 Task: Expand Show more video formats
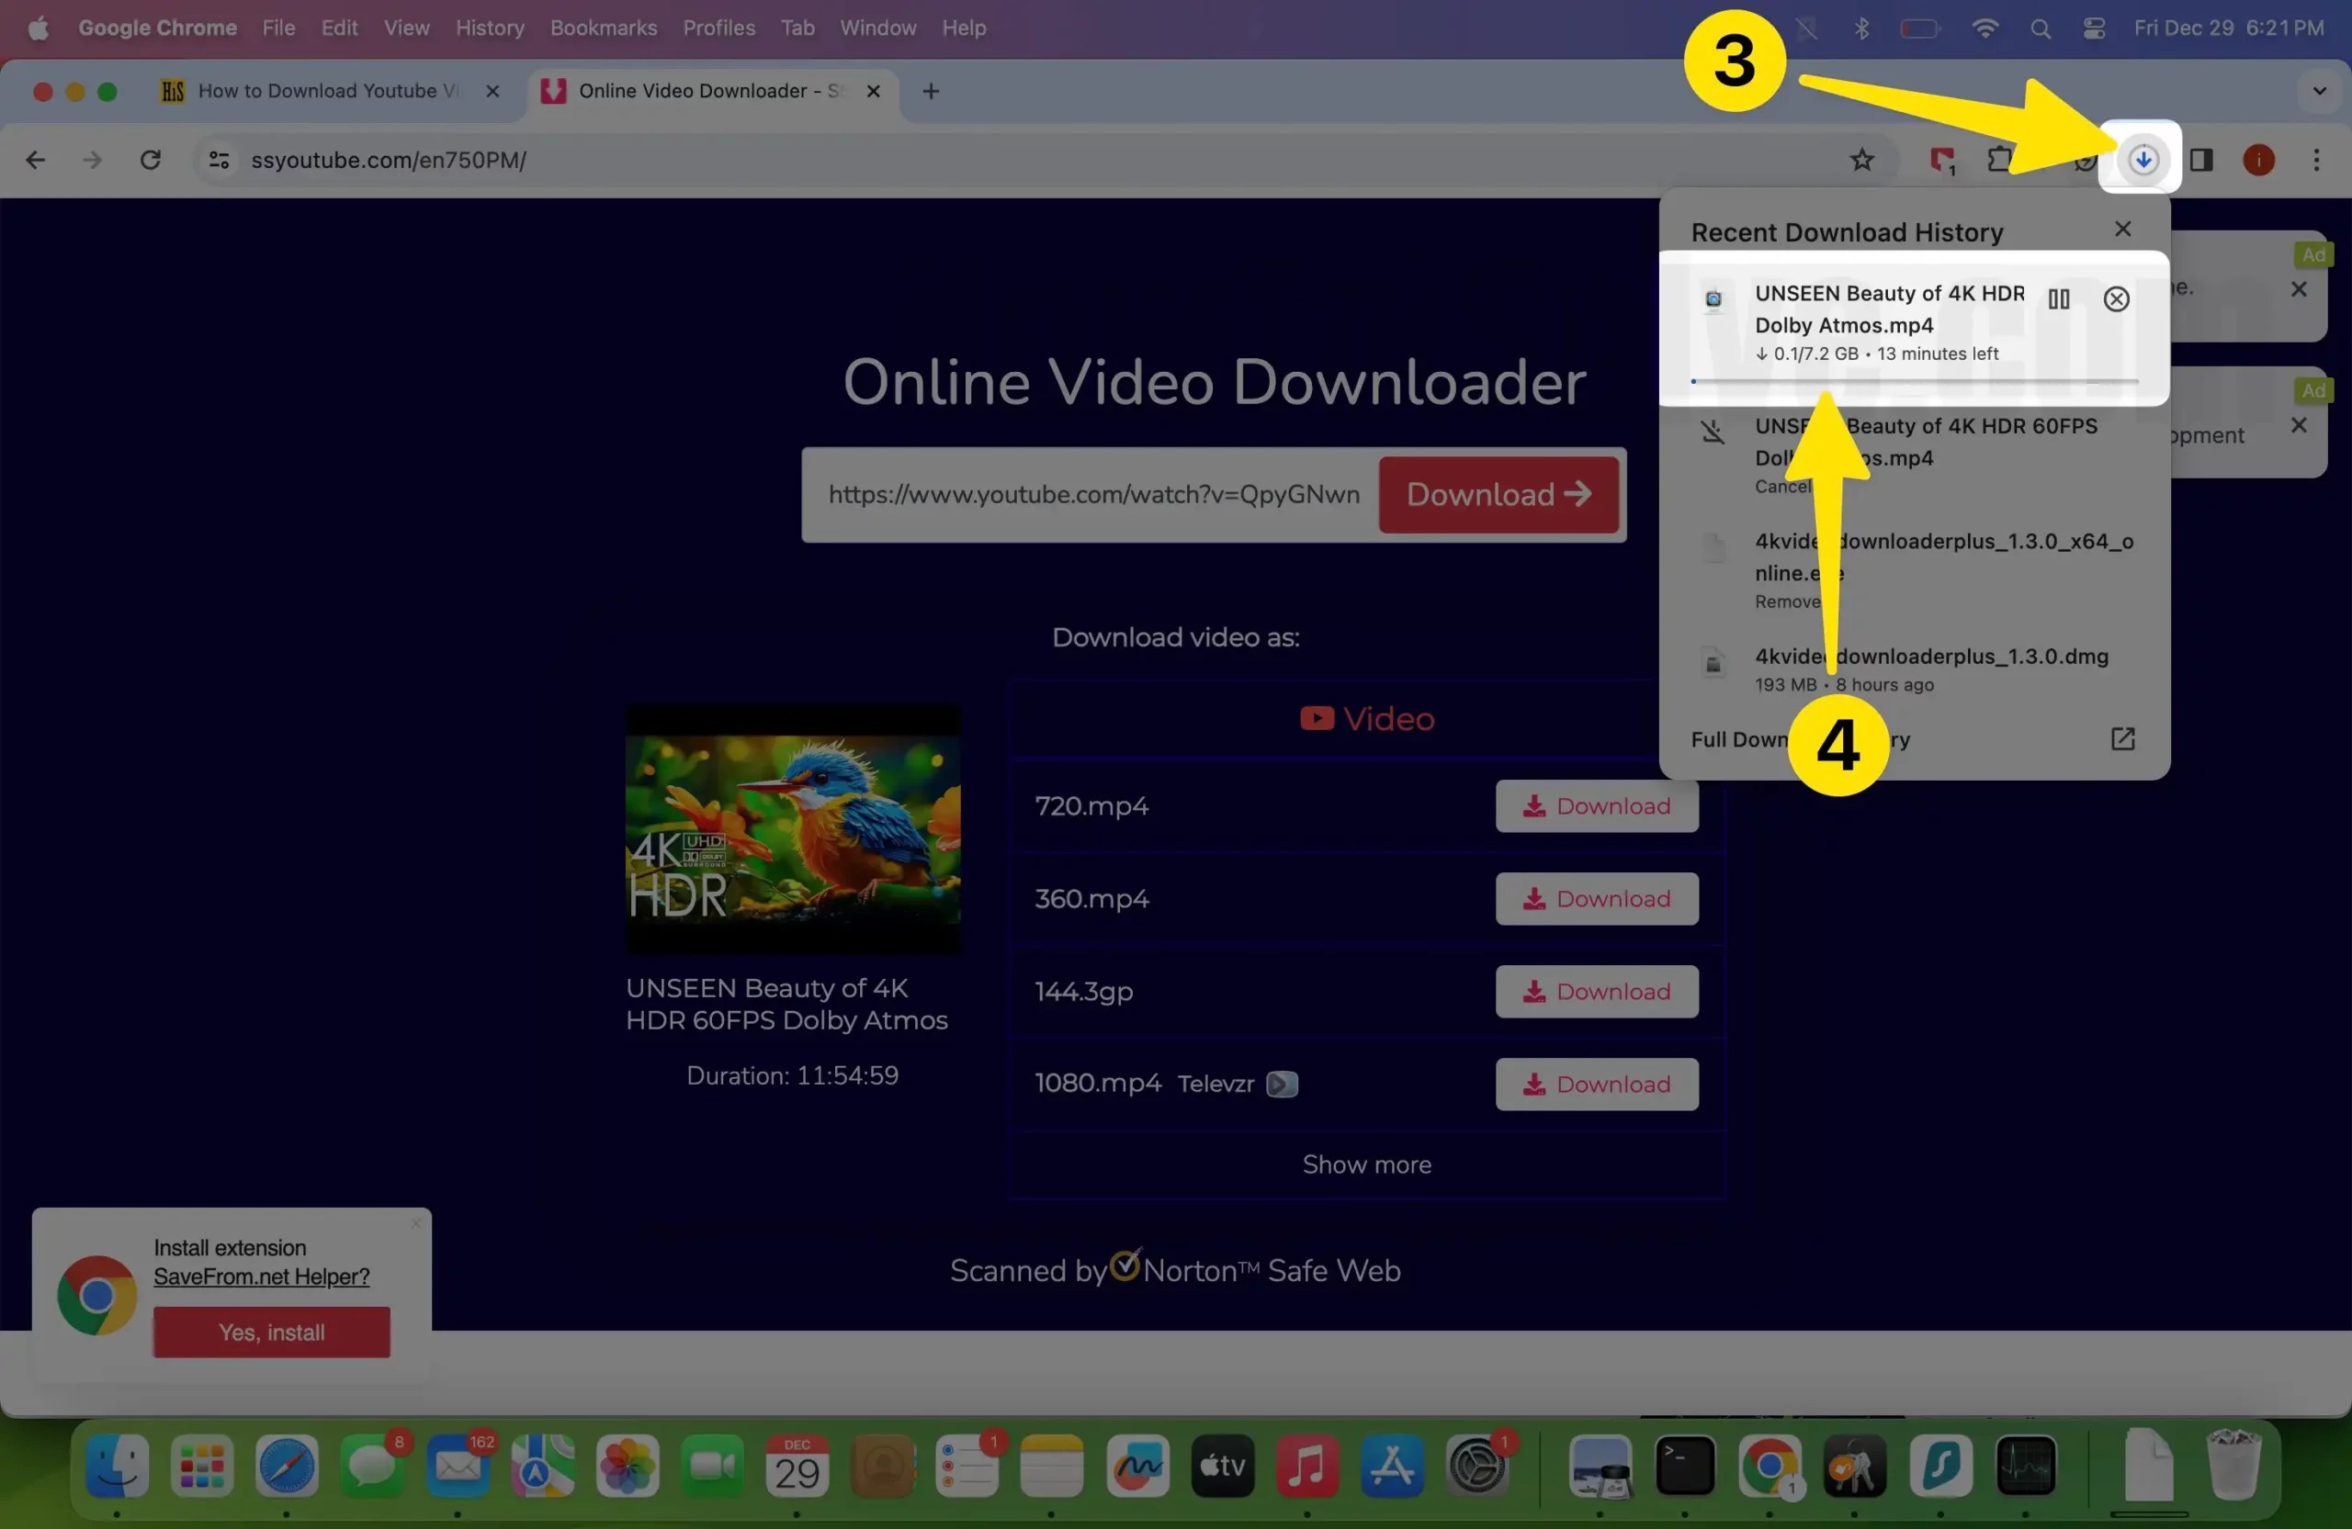click(x=1366, y=1164)
